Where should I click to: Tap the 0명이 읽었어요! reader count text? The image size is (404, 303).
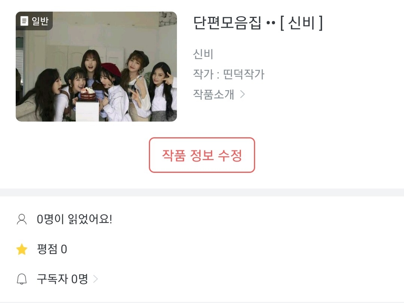74,219
